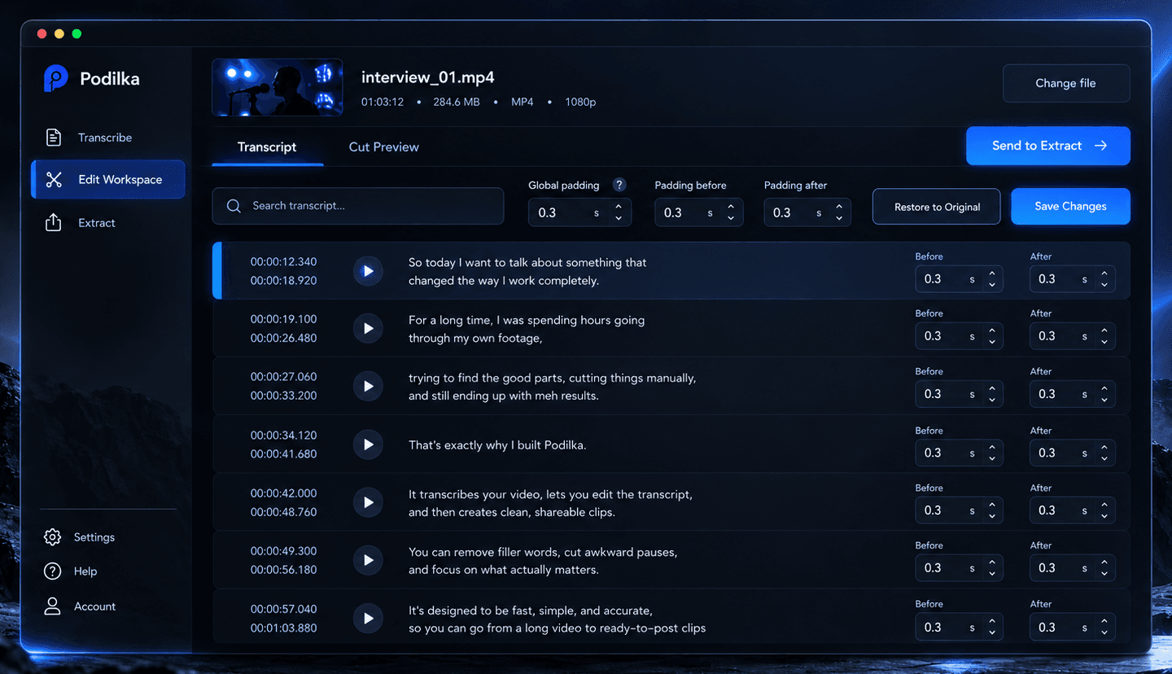Play the segment "It's designed to be fast"
Image resolution: width=1172 pixels, height=674 pixels.
click(x=368, y=619)
